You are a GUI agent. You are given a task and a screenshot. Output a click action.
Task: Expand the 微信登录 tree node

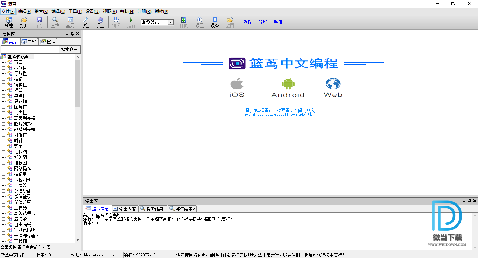pos(3,196)
